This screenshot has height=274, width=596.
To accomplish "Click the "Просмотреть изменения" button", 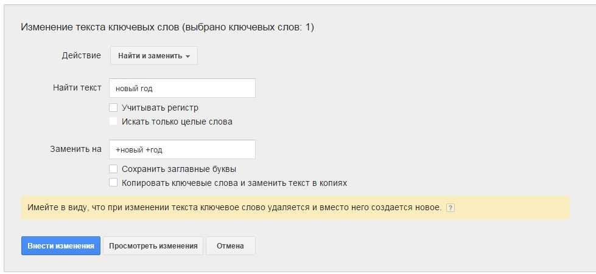I will tap(153, 246).
